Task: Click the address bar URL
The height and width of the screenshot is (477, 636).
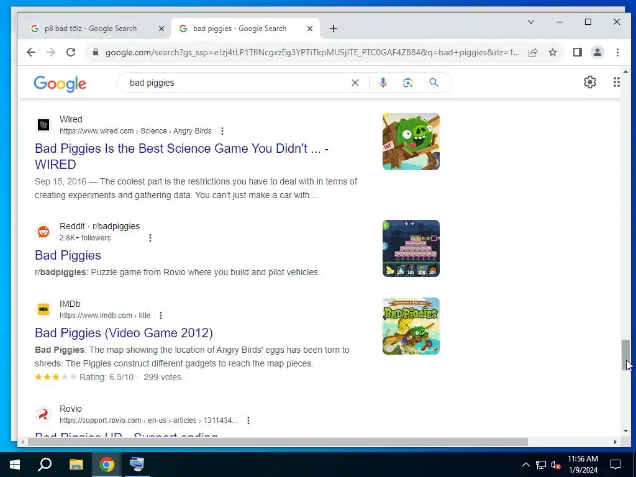Action: tap(312, 52)
